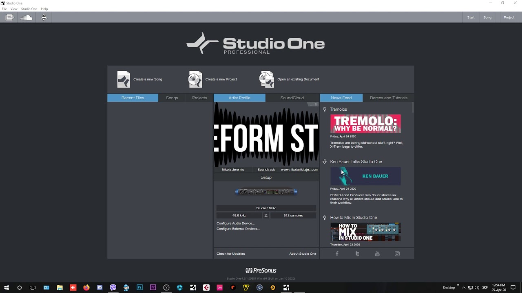Open OBS Studio from the taskbar
This screenshot has height=293, width=522.
pos(166,287)
